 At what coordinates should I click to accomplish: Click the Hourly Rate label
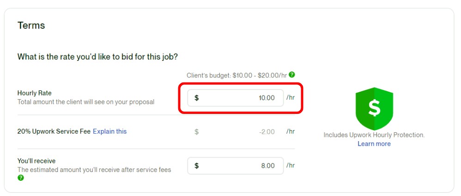pyautogui.click(x=34, y=93)
